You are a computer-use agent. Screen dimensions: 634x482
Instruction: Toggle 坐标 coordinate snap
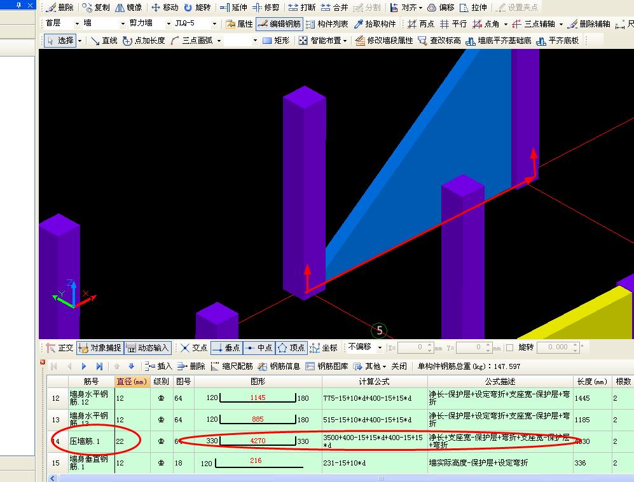(x=324, y=347)
